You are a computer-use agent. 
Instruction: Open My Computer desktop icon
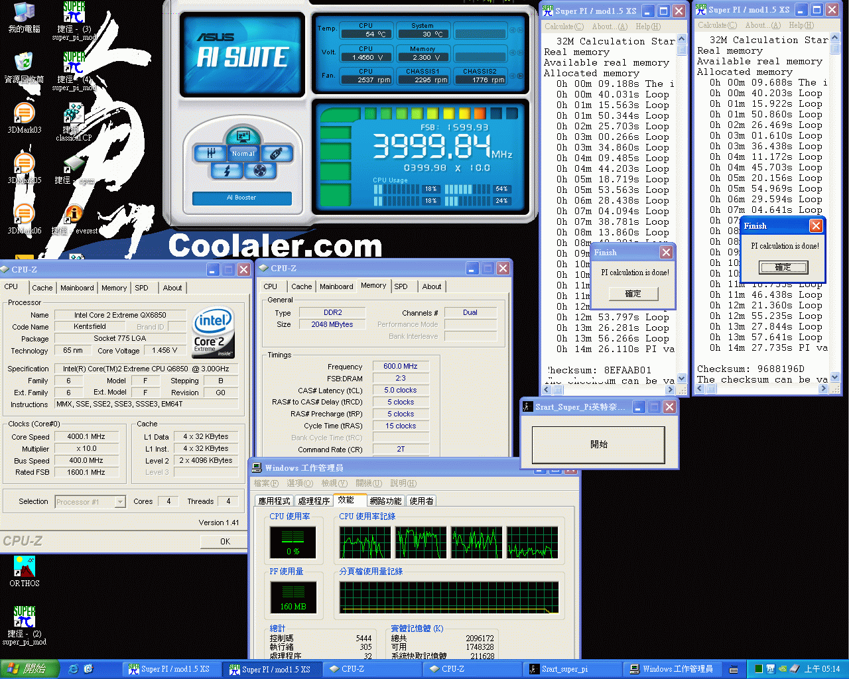point(24,17)
